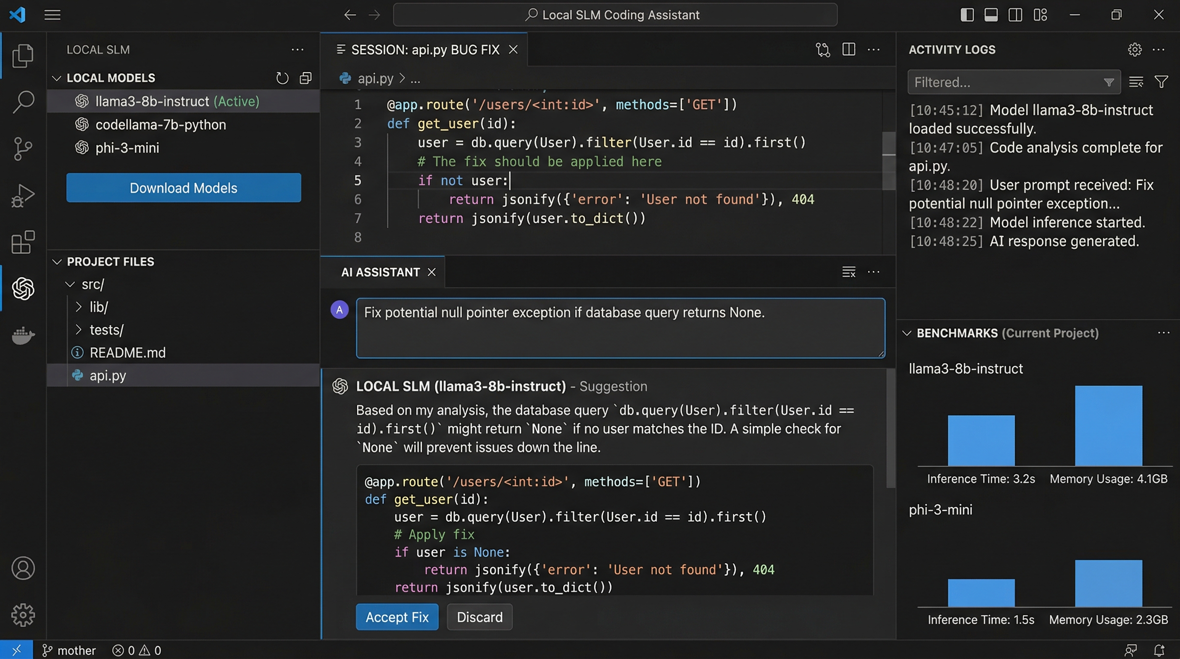Accept the suggested fix
Screen dimensions: 1180x659
click(397, 617)
